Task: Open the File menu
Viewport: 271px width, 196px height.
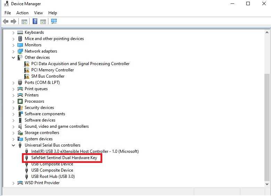Action: pos(8,13)
